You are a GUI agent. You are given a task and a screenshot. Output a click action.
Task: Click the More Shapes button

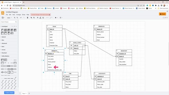click(x=9, y=93)
